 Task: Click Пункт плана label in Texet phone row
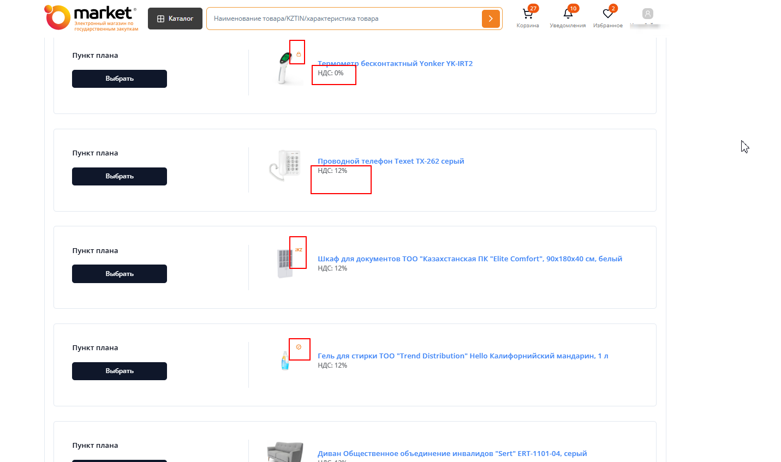[x=95, y=153]
